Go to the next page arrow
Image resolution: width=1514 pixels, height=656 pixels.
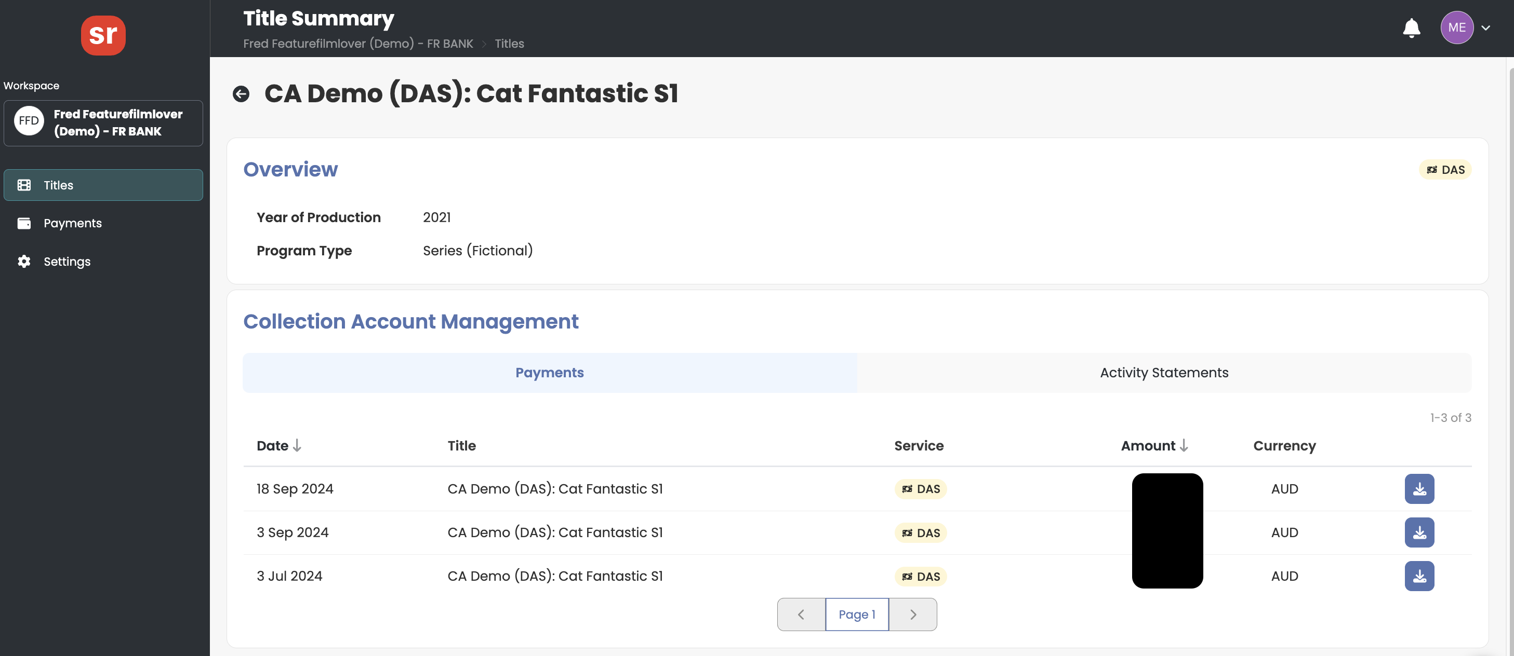click(913, 614)
